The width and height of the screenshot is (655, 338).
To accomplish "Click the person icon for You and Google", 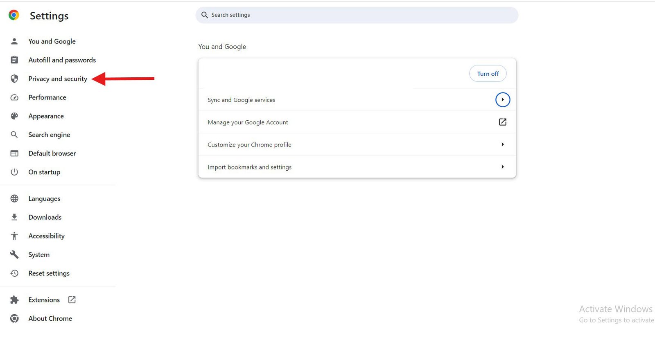I will click(x=14, y=41).
